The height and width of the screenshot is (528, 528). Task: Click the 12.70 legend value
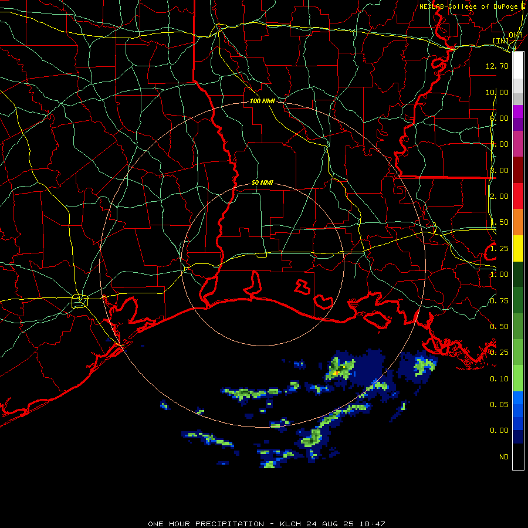[x=497, y=66]
